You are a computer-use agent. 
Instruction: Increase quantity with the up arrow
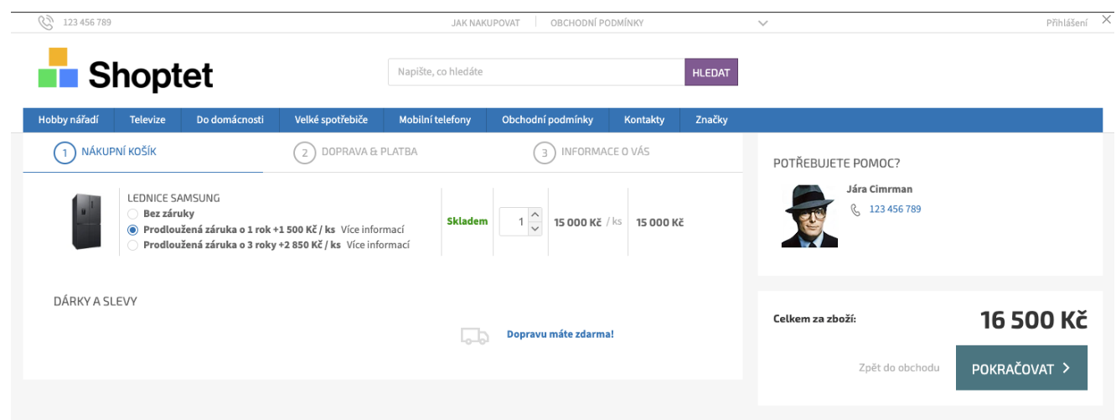point(536,215)
